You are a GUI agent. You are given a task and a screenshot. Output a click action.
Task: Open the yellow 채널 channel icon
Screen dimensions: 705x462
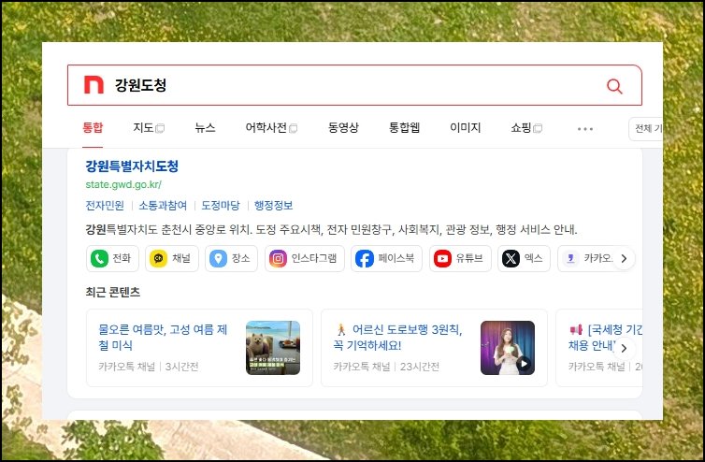(x=158, y=259)
